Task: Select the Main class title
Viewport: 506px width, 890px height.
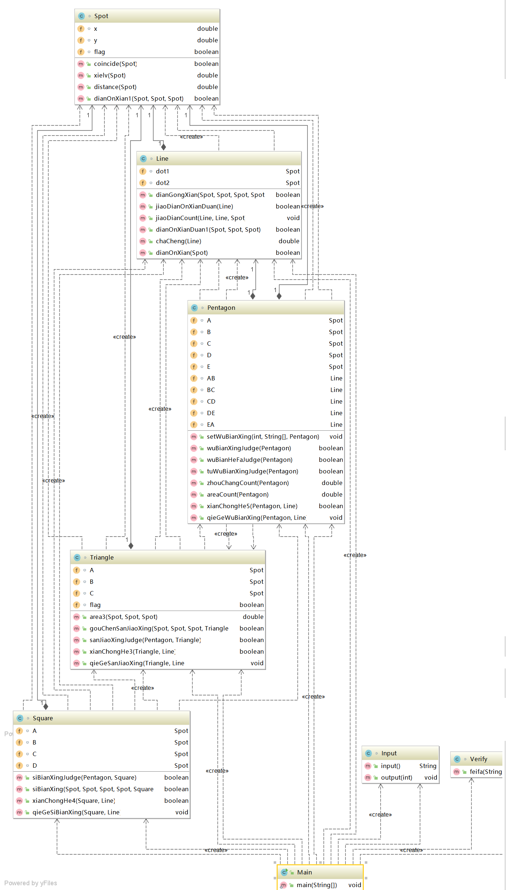Action: point(304,872)
